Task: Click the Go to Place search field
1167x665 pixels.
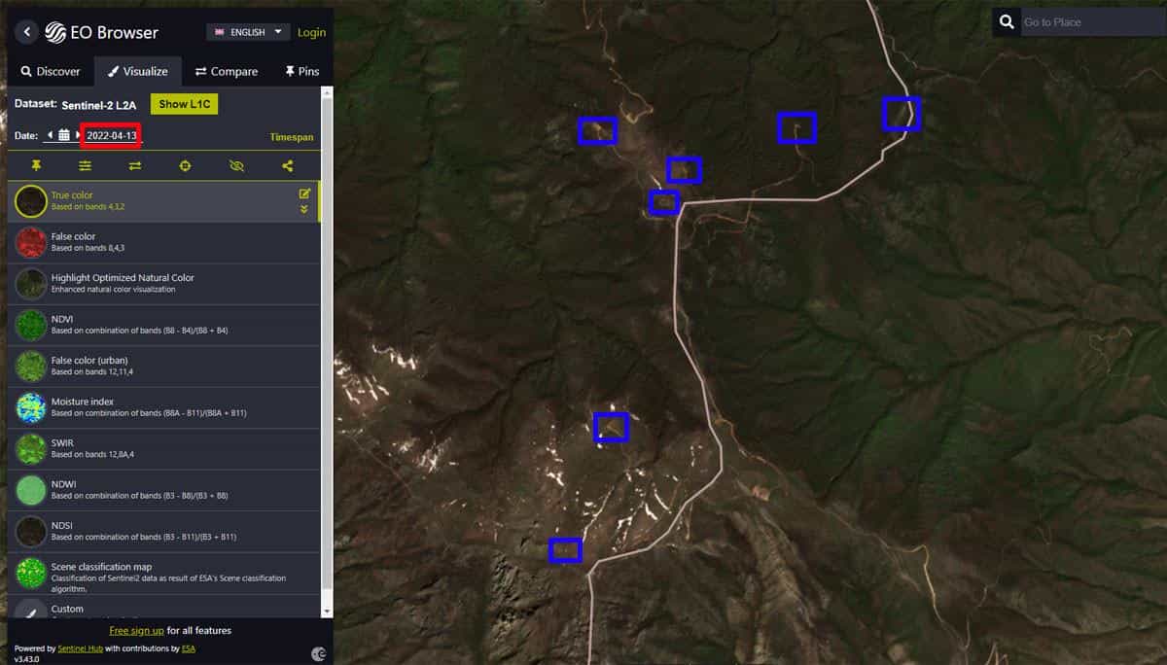Action: pyautogui.click(x=1089, y=22)
